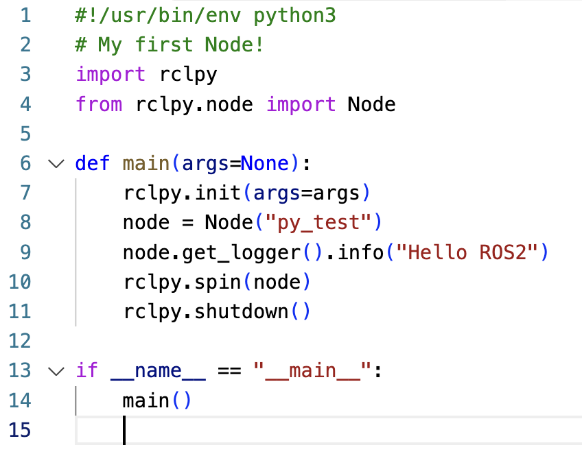Image resolution: width=582 pixels, height=454 pixels.
Task: Collapse the if __name__ block fold chevron
Action: tap(56, 371)
